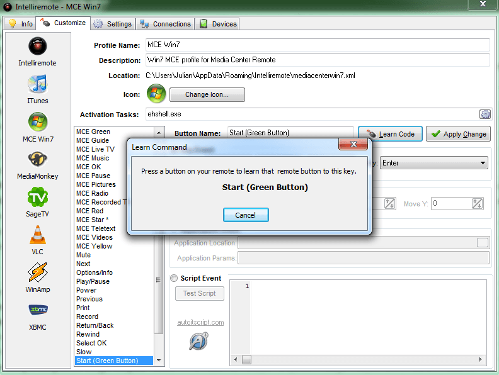
Task: Open activation tasks gear settings icon
Action: 485,114
